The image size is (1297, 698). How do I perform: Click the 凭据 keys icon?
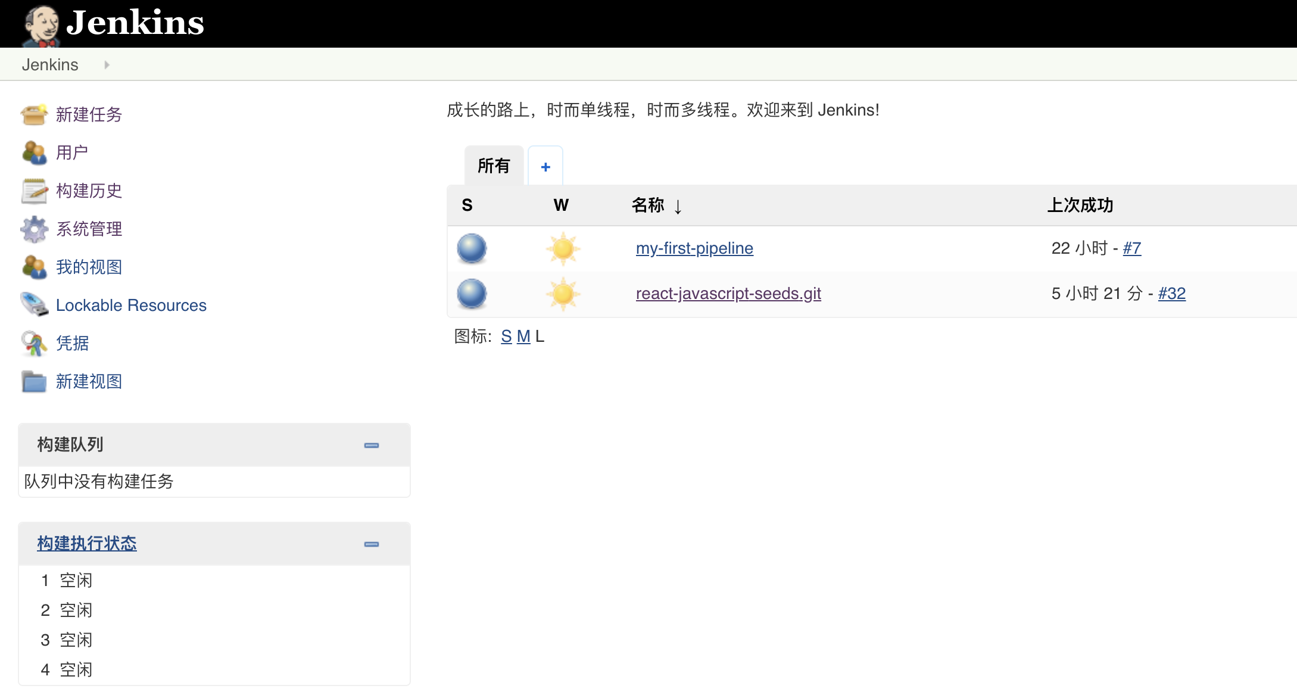tap(34, 343)
